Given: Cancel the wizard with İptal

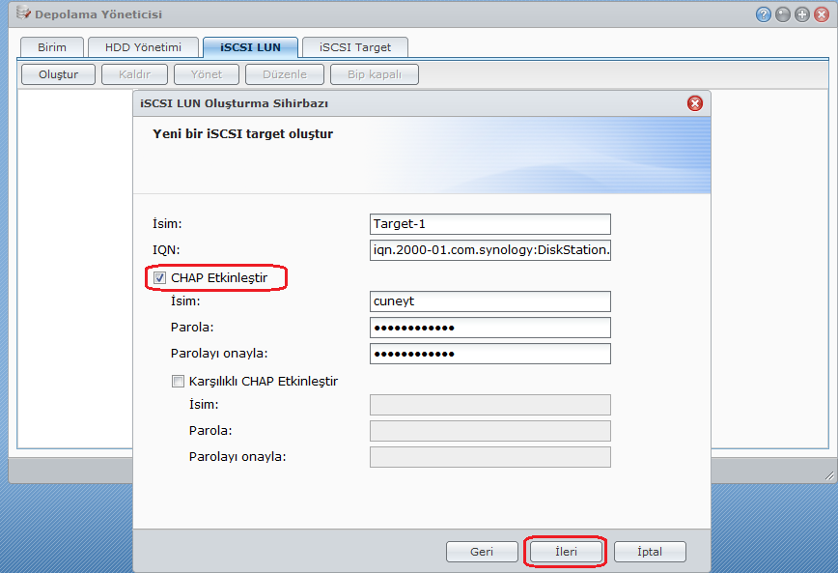Looking at the screenshot, I should tap(650, 552).
